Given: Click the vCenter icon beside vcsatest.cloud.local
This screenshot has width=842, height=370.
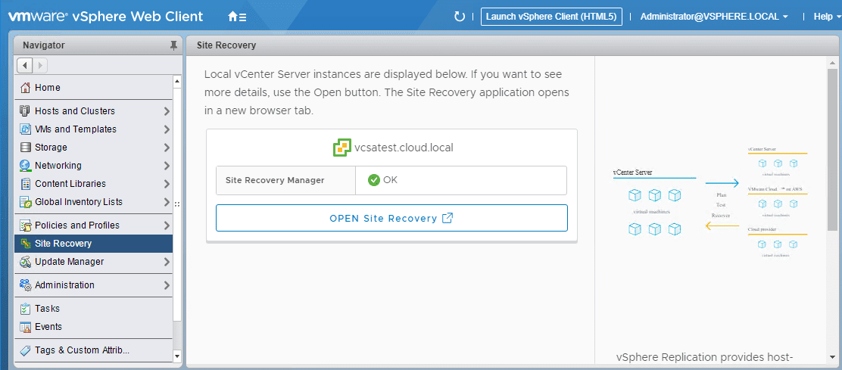Looking at the screenshot, I should (341, 148).
